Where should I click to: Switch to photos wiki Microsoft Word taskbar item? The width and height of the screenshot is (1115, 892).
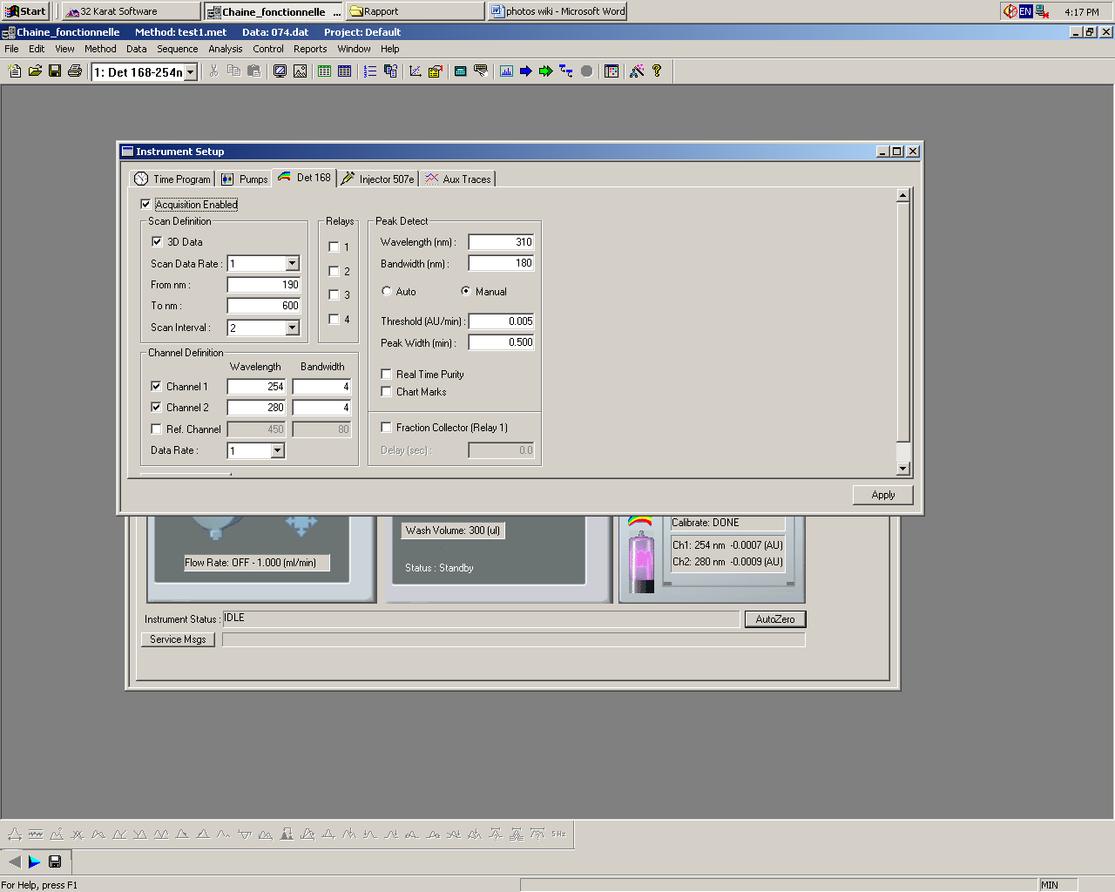tap(557, 10)
